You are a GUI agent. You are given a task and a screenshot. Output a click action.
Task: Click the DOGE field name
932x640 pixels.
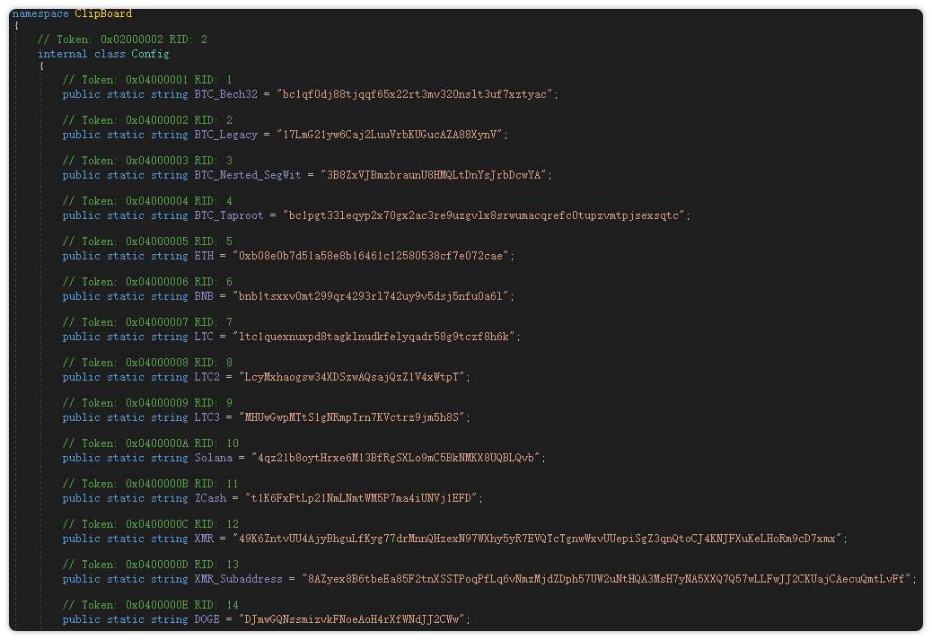click(x=207, y=619)
